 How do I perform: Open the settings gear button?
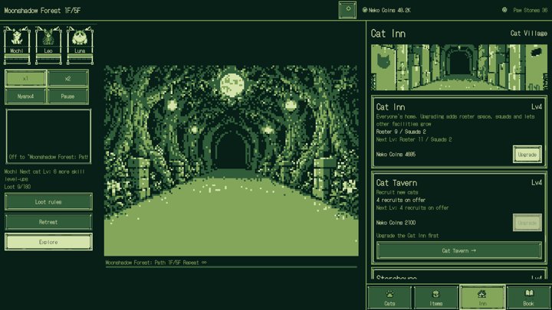point(347,10)
